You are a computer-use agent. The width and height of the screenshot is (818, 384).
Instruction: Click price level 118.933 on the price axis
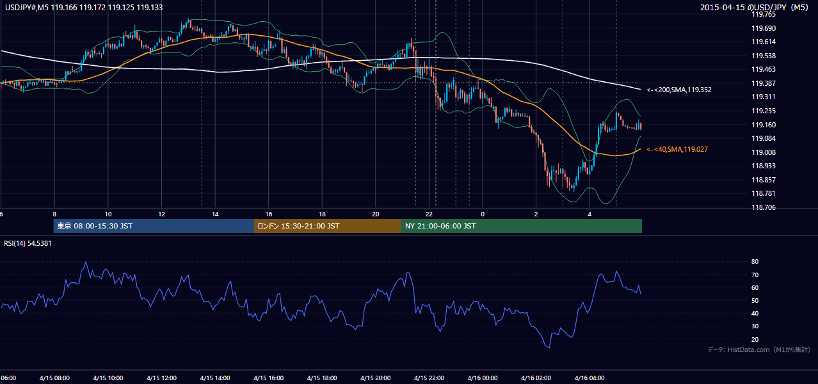tap(764, 166)
